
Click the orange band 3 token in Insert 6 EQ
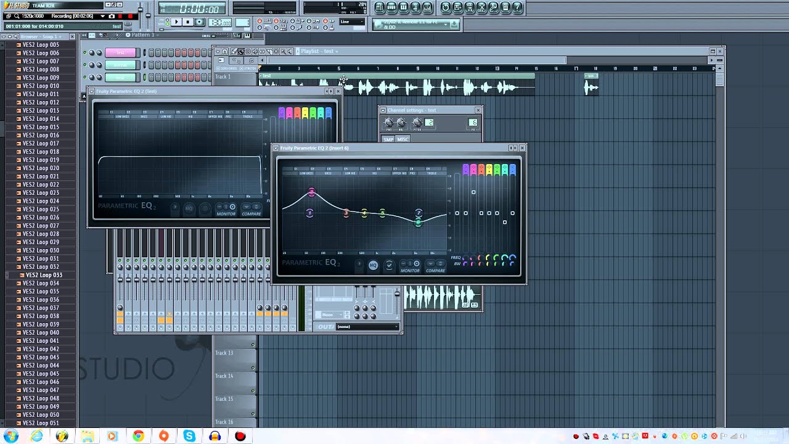[x=481, y=169]
